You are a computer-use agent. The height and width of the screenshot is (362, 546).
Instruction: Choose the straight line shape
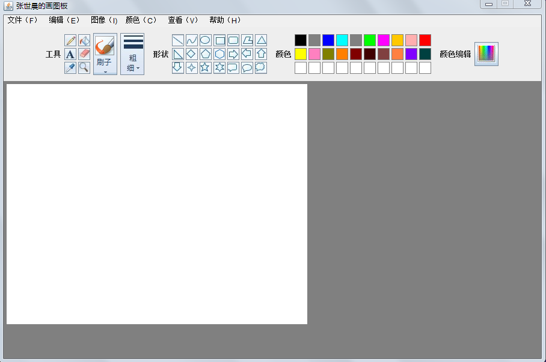(x=178, y=40)
